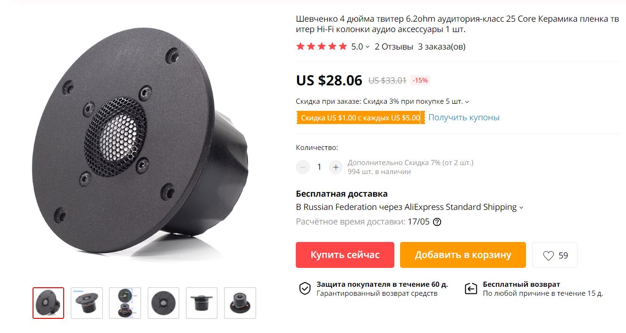The image size is (626, 333).
Task: Expand the 3% bulk discount dropdown
Action: click(x=467, y=101)
